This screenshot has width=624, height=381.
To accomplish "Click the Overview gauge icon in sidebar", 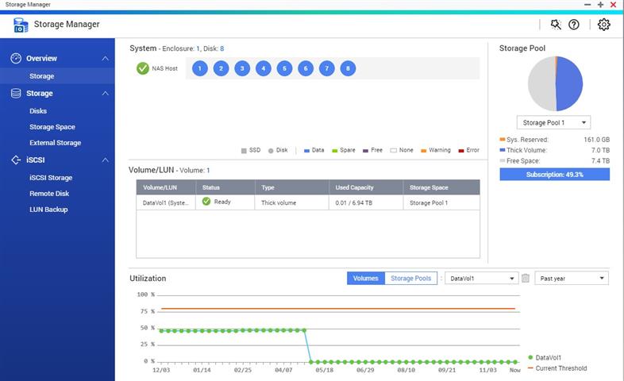I will [16, 59].
